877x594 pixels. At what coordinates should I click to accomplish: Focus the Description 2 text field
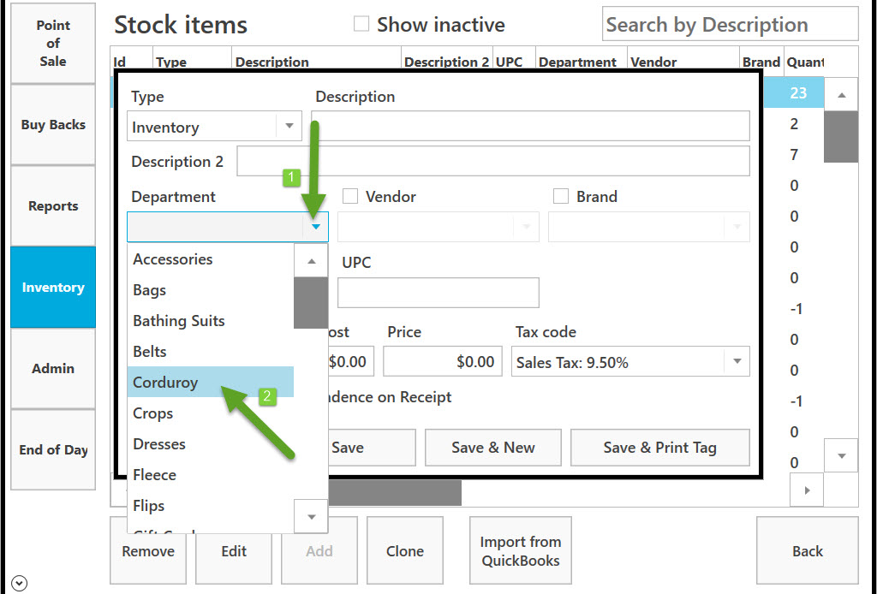[492, 161]
